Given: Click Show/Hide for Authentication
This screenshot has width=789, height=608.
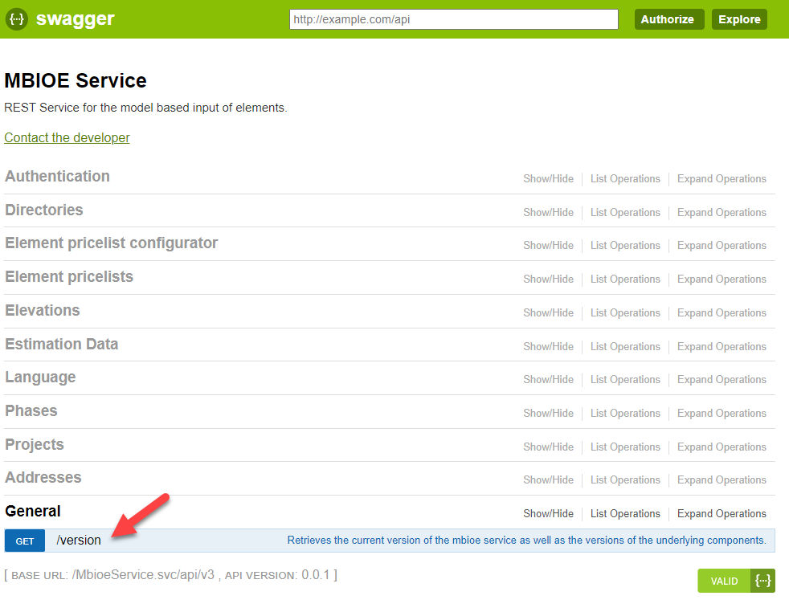Looking at the screenshot, I should tap(548, 178).
